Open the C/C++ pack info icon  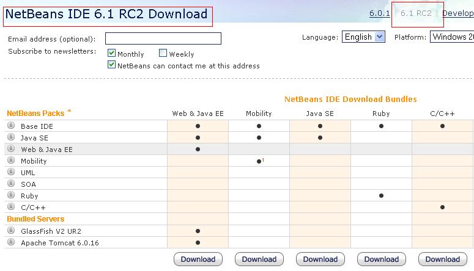point(11,207)
